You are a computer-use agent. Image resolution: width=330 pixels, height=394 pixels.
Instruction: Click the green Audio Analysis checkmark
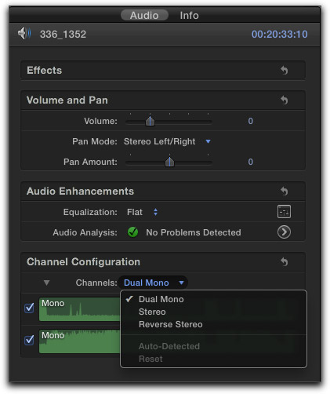(132, 232)
